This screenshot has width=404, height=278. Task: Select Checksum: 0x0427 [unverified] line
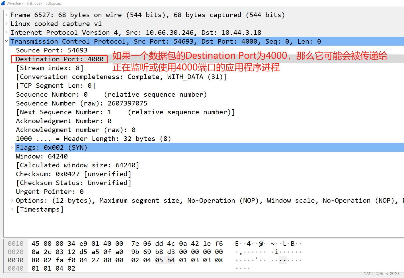(74, 174)
